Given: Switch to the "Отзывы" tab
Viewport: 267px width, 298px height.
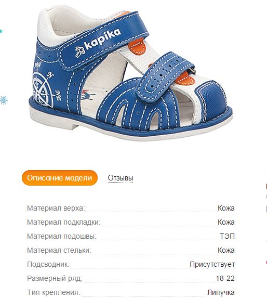Looking at the screenshot, I should point(121,178).
